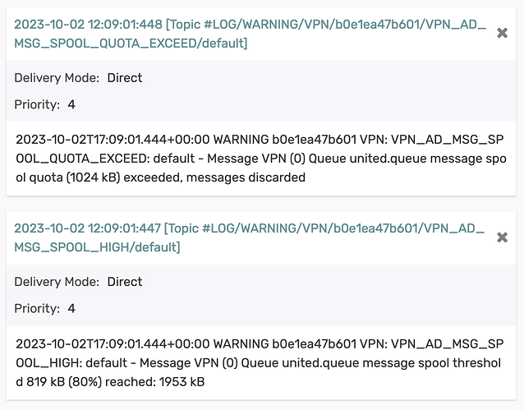
Task: Click payload text mentioning 819 kB (80%) reached
Action: 110,382
